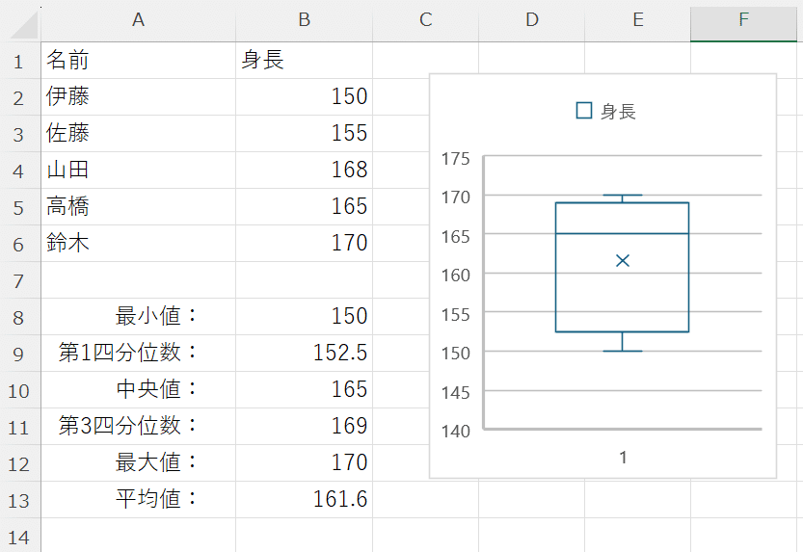This screenshot has height=552, width=803.
Task: Click the horizontal axis category label 1
Action: tap(623, 458)
